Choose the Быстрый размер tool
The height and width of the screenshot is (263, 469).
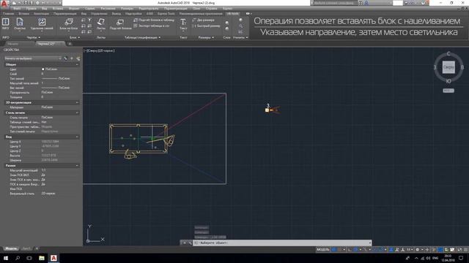tap(206, 26)
